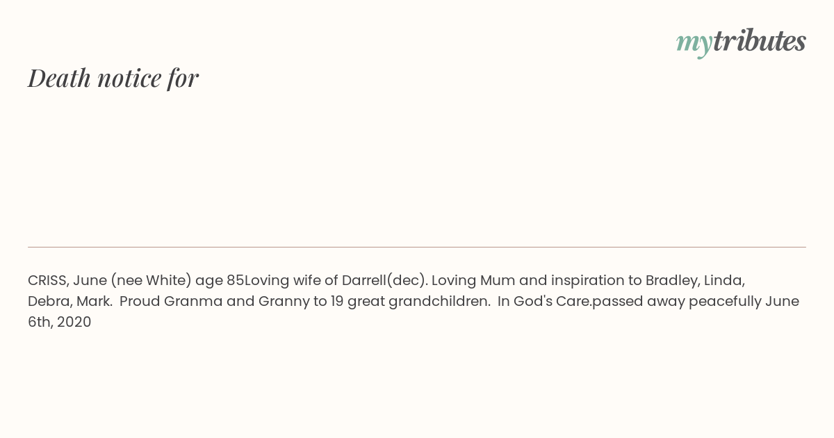Image resolution: width=834 pixels, height=438 pixels.
Task: Click the name "Linda" in the notice
Action: click(x=723, y=281)
